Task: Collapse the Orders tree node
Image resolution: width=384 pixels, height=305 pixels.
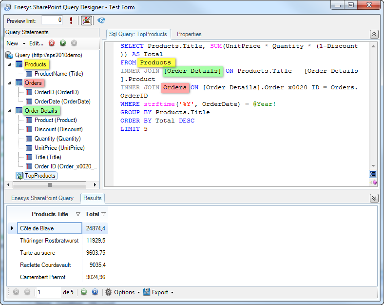Action: 10,83
